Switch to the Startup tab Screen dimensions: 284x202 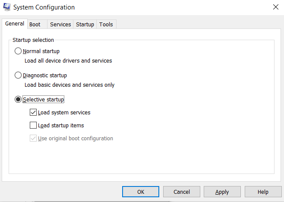[x=85, y=25]
